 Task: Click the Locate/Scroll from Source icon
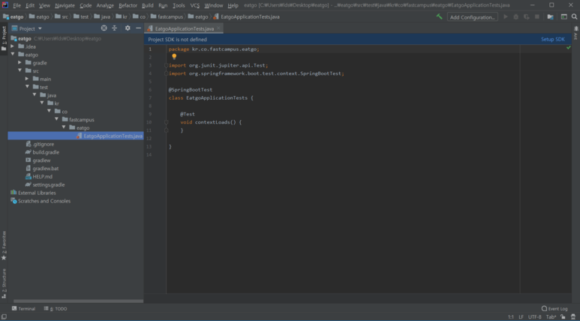[x=104, y=28]
